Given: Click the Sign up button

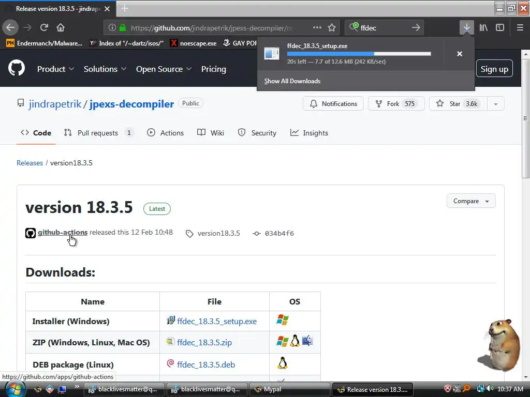Looking at the screenshot, I should click(494, 69).
